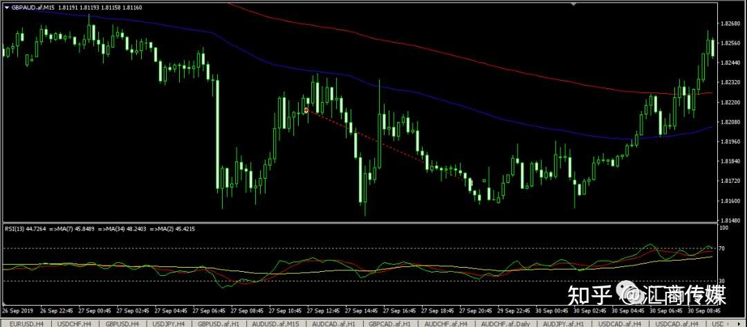Click the RSI scale value 100
The width and height of the screenshot is (747, 327).
click(725, 228)
